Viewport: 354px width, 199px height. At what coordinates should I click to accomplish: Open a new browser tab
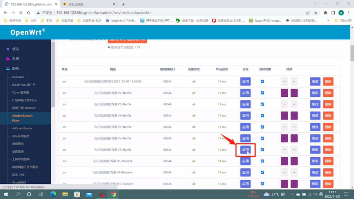(123, 4)
